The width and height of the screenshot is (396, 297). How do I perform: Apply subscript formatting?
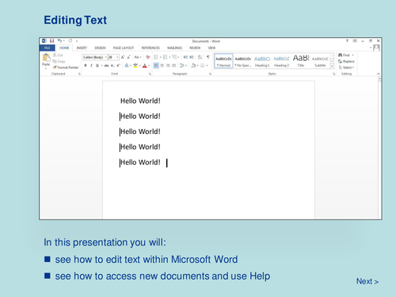[x=112, y=66]
